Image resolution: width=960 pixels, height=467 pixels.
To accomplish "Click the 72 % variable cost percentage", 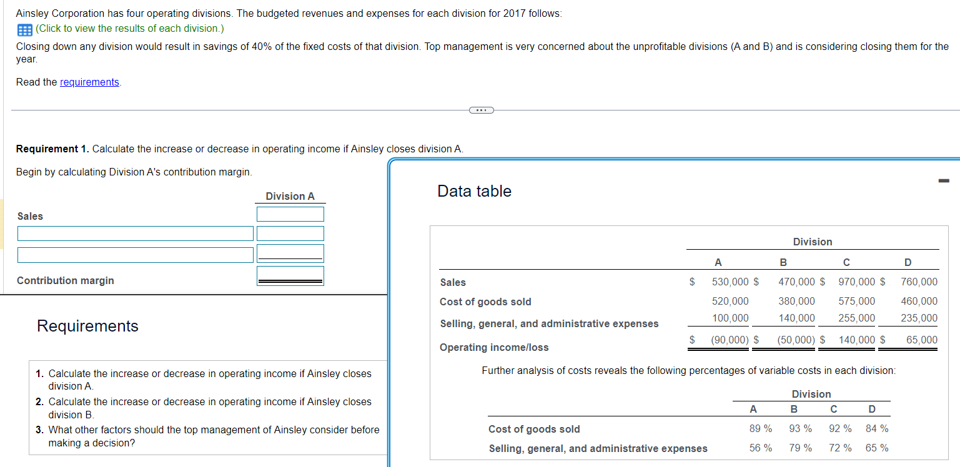I will [x=839, y=448].
